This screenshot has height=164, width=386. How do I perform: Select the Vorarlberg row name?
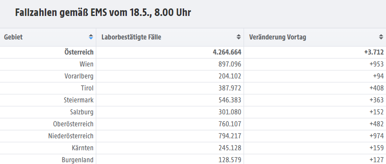pyautogui.click(x=79, y=76)
